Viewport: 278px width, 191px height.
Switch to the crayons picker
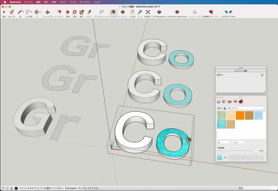[235, 101]
